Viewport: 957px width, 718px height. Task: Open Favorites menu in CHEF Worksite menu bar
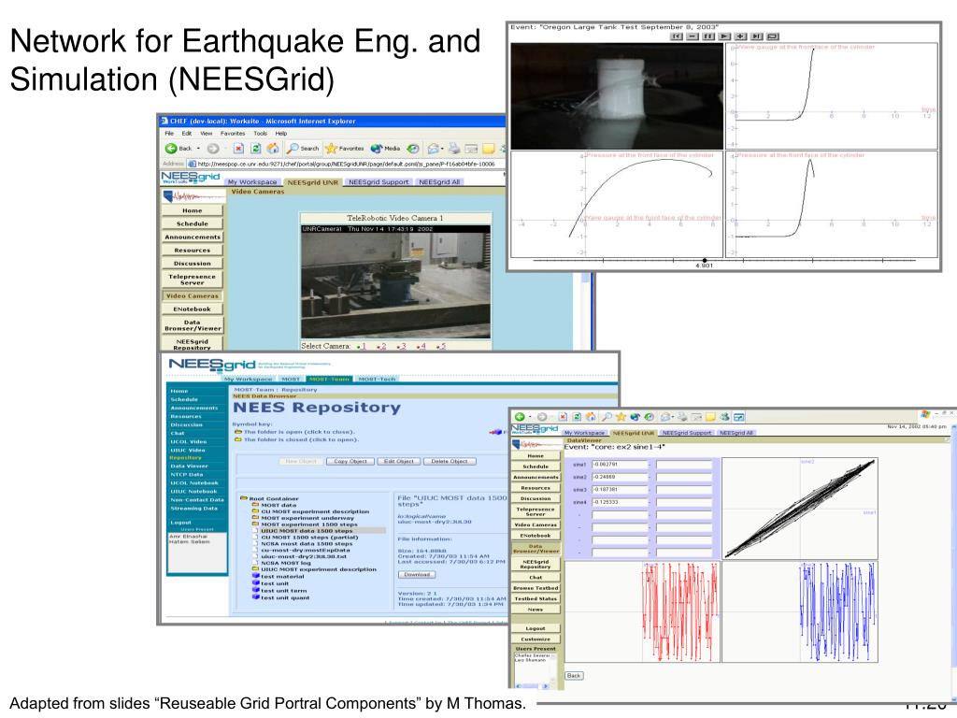tap(233, 133)
